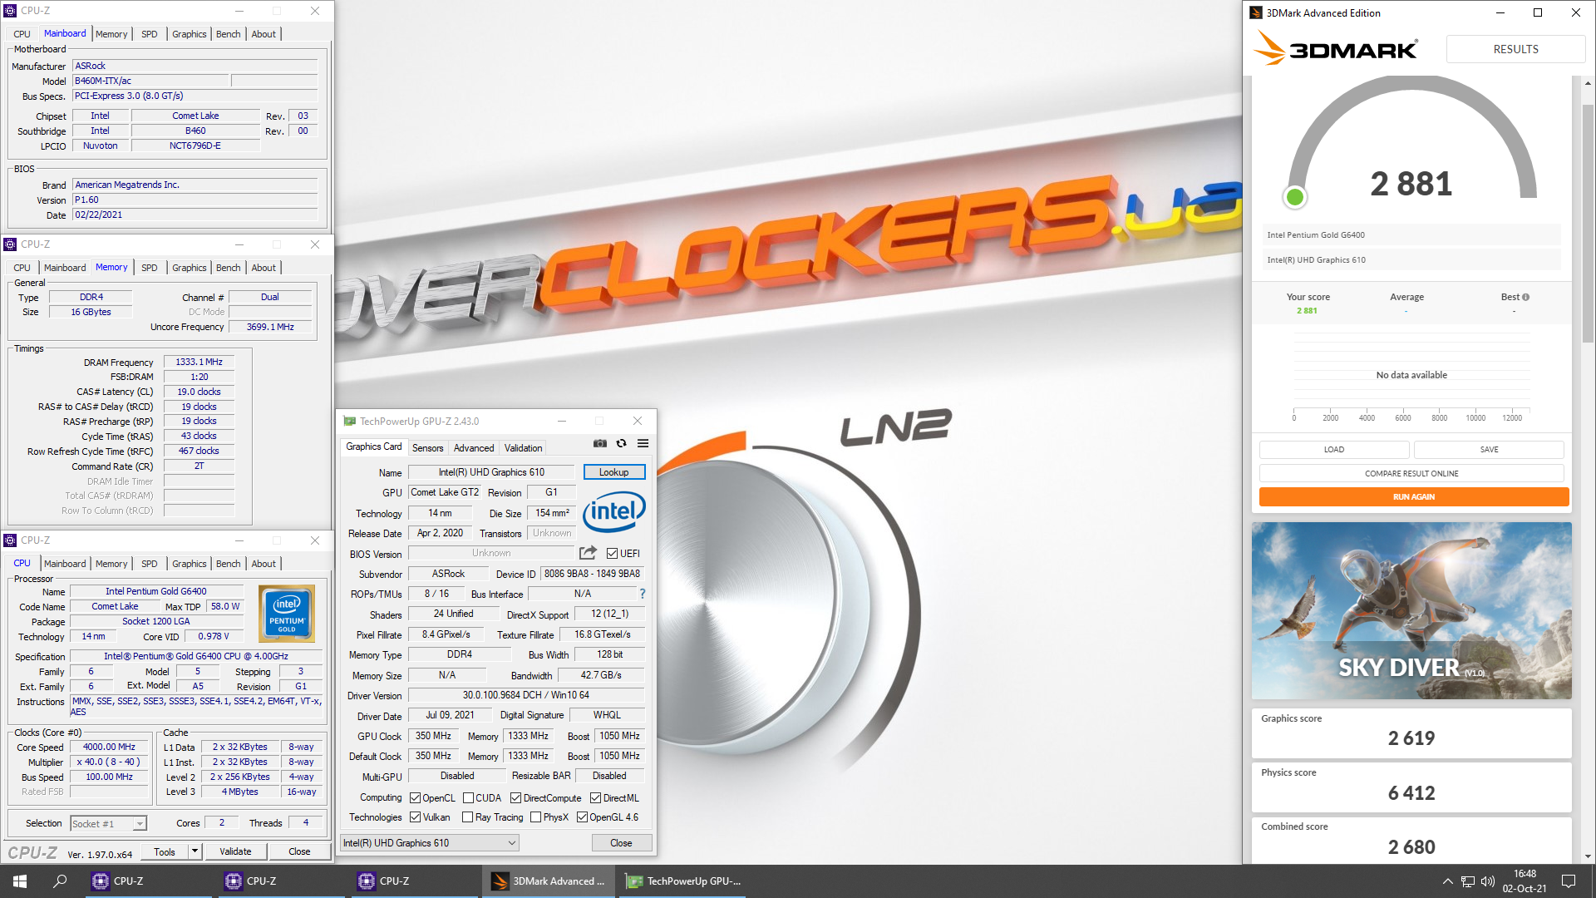This screenshot has width=1596, height=898.
Task: Switch to Advanced tab in GPU-Z
Action: coord(474,448)
